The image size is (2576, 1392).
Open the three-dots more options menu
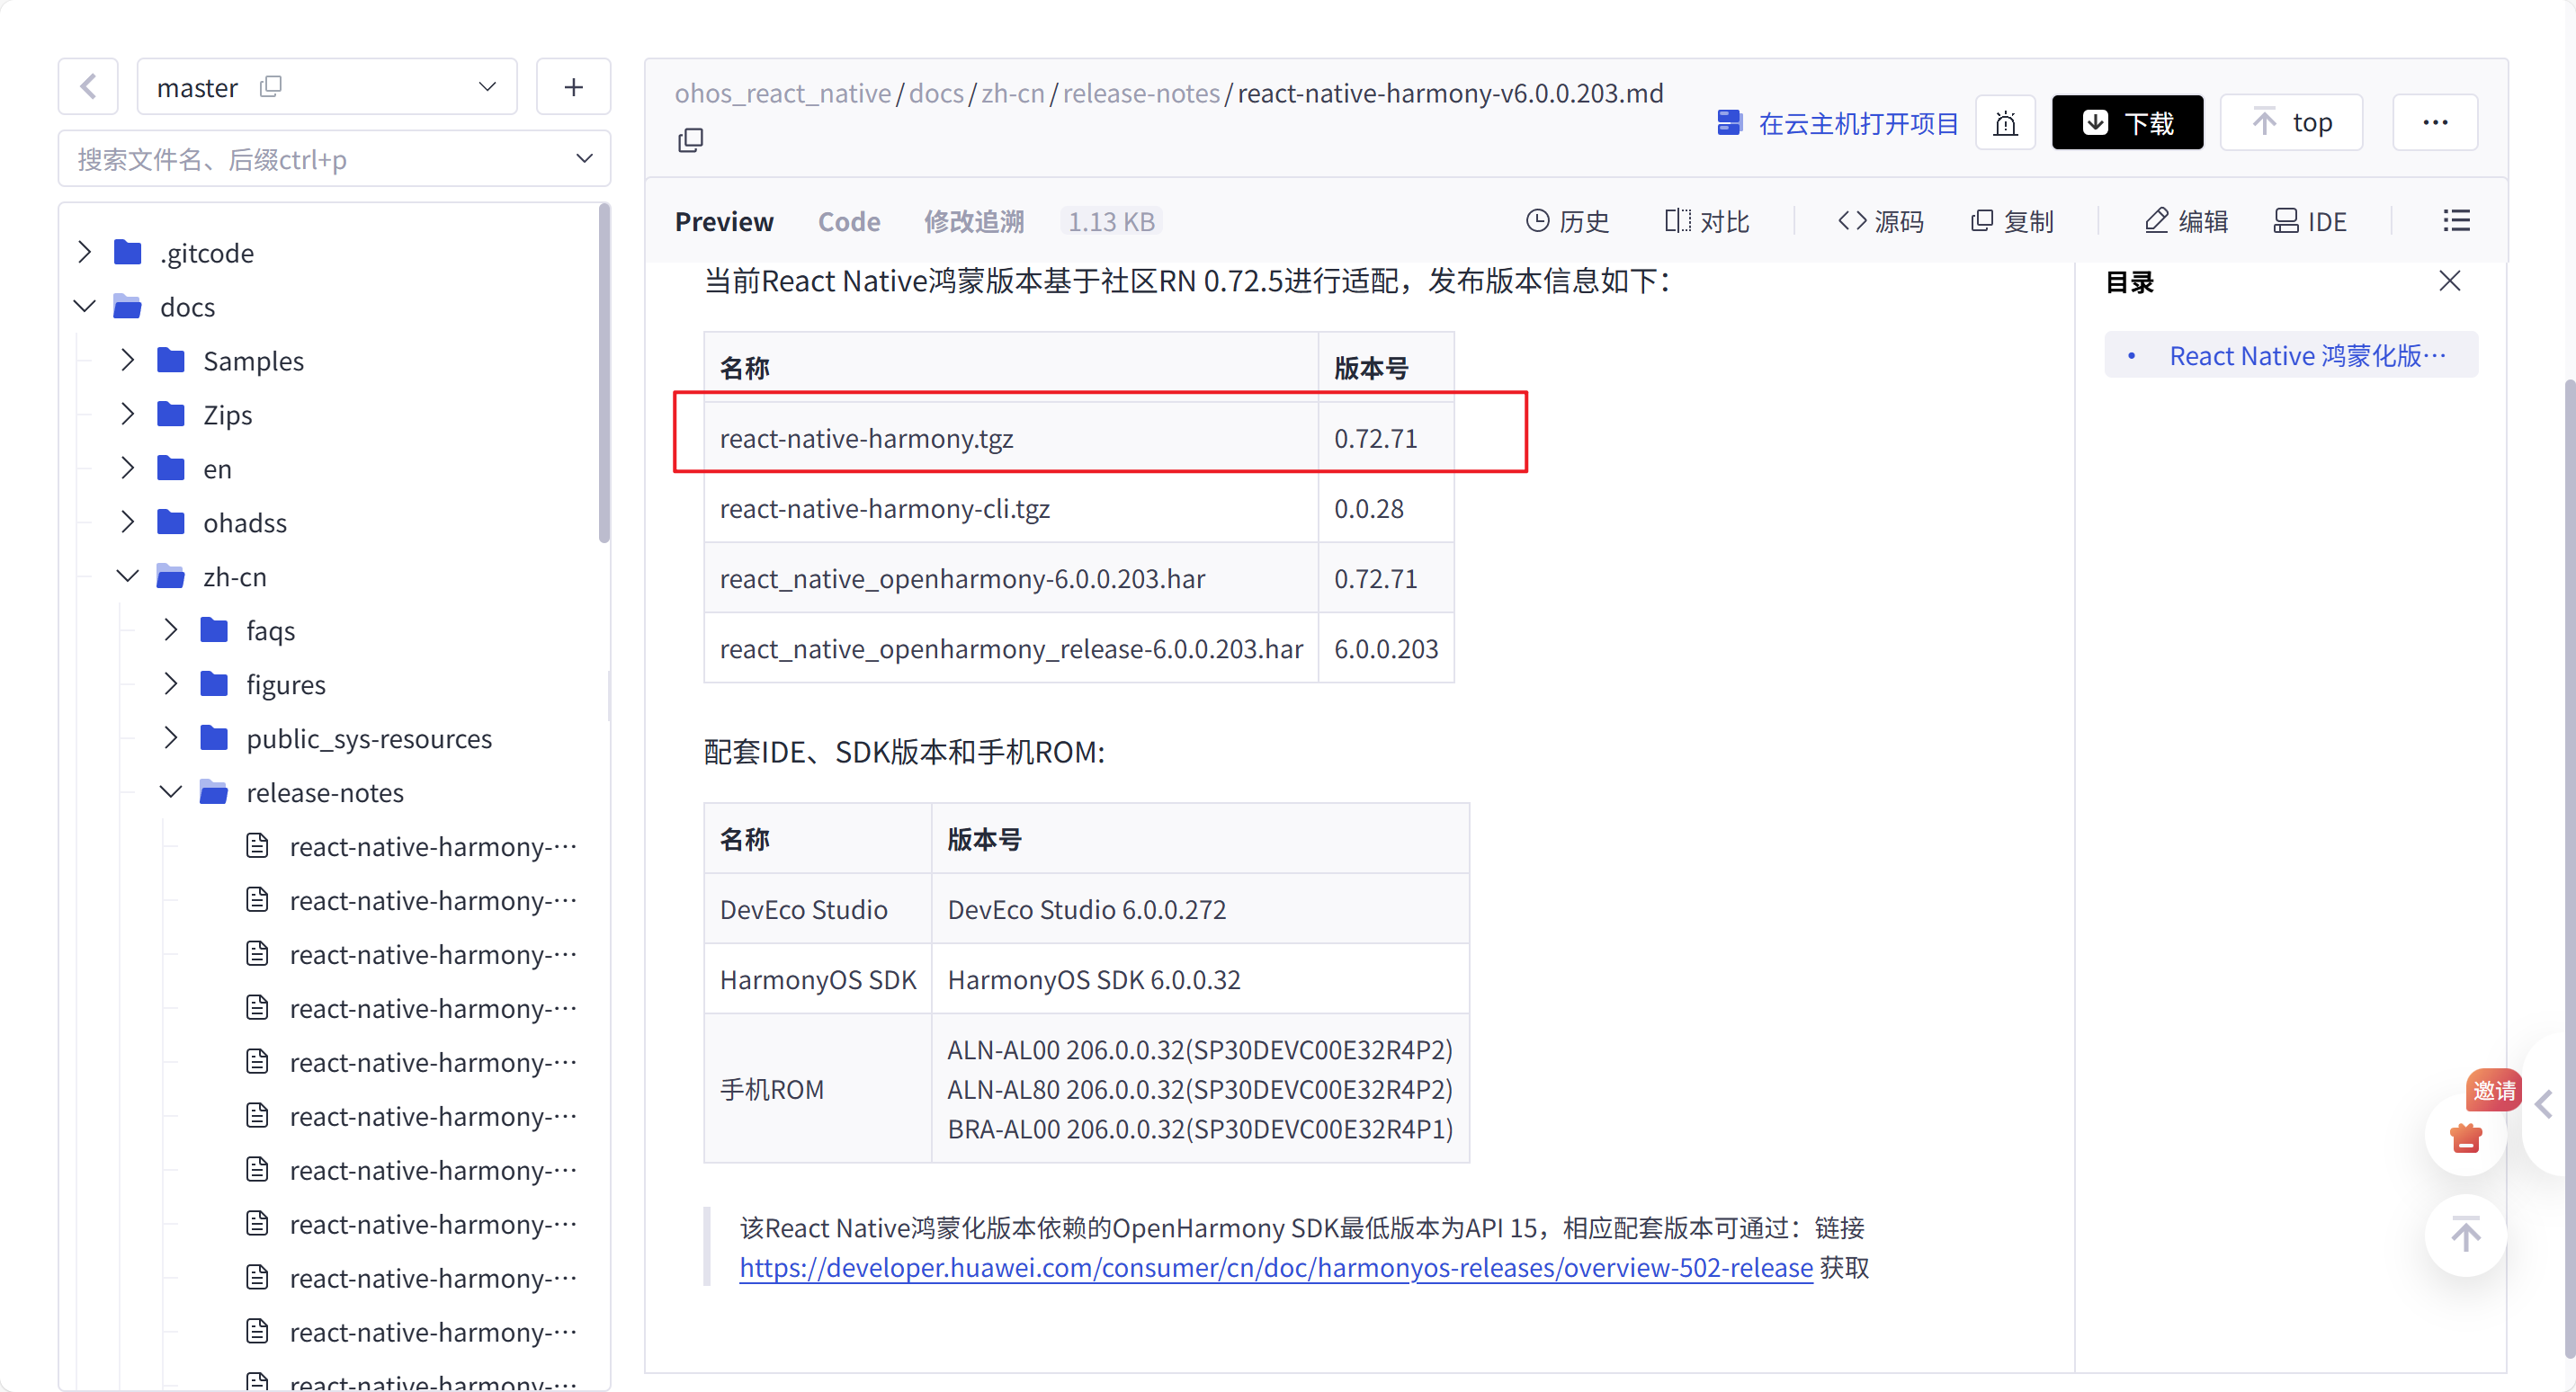click(x=2434, y=123)
